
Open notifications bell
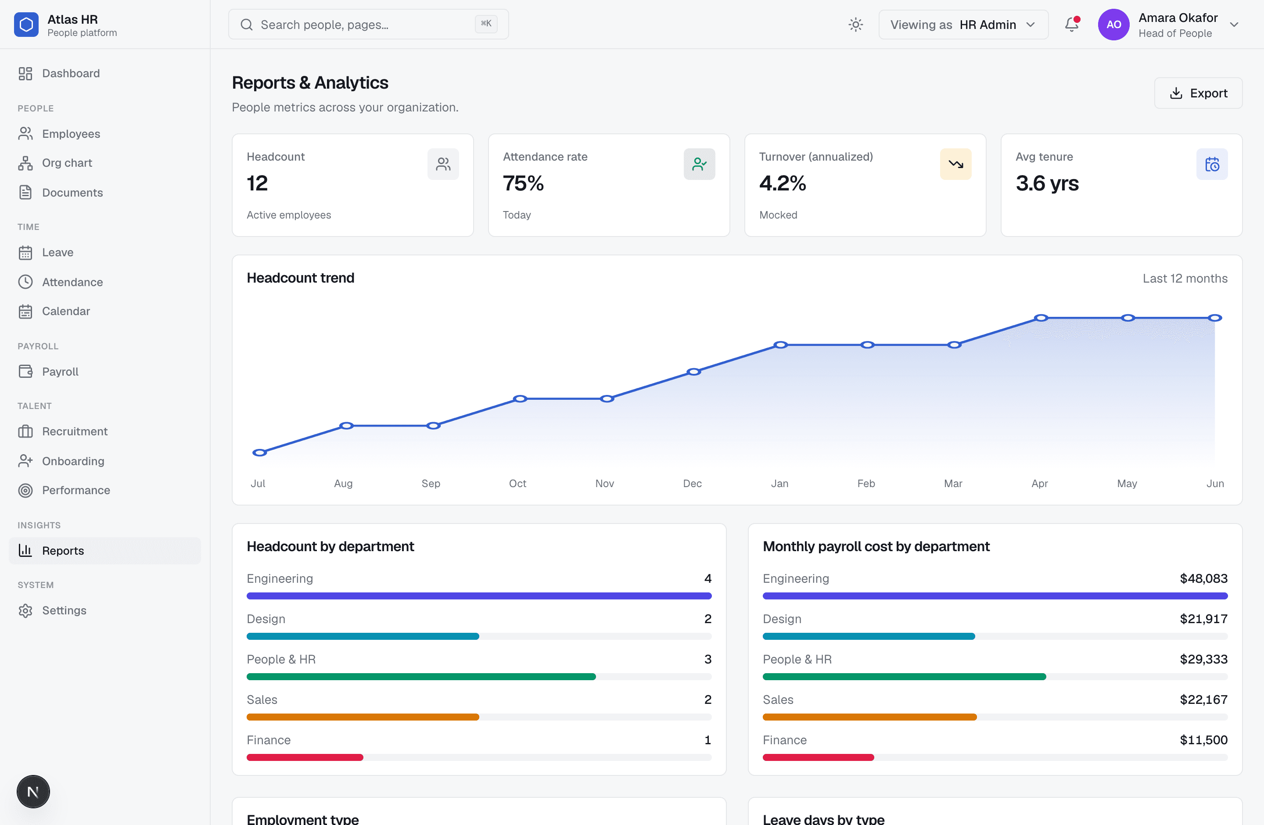(x=1072, y=25)
